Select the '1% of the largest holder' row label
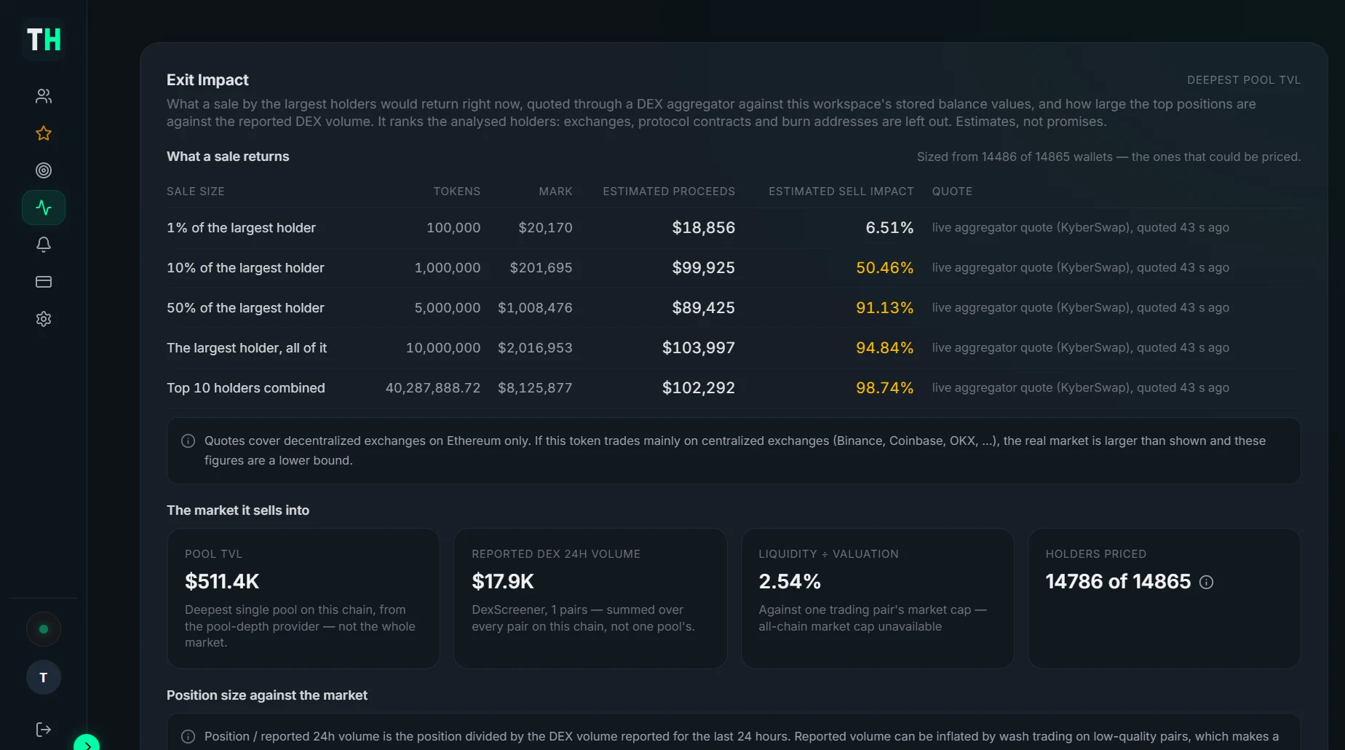 (241, 228)
